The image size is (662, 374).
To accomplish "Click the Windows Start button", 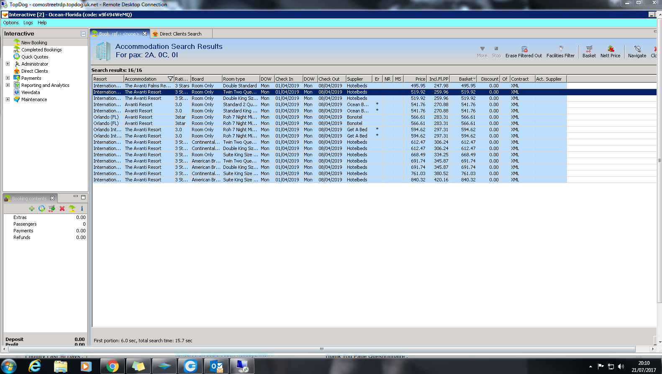I will tap(8, 366).
